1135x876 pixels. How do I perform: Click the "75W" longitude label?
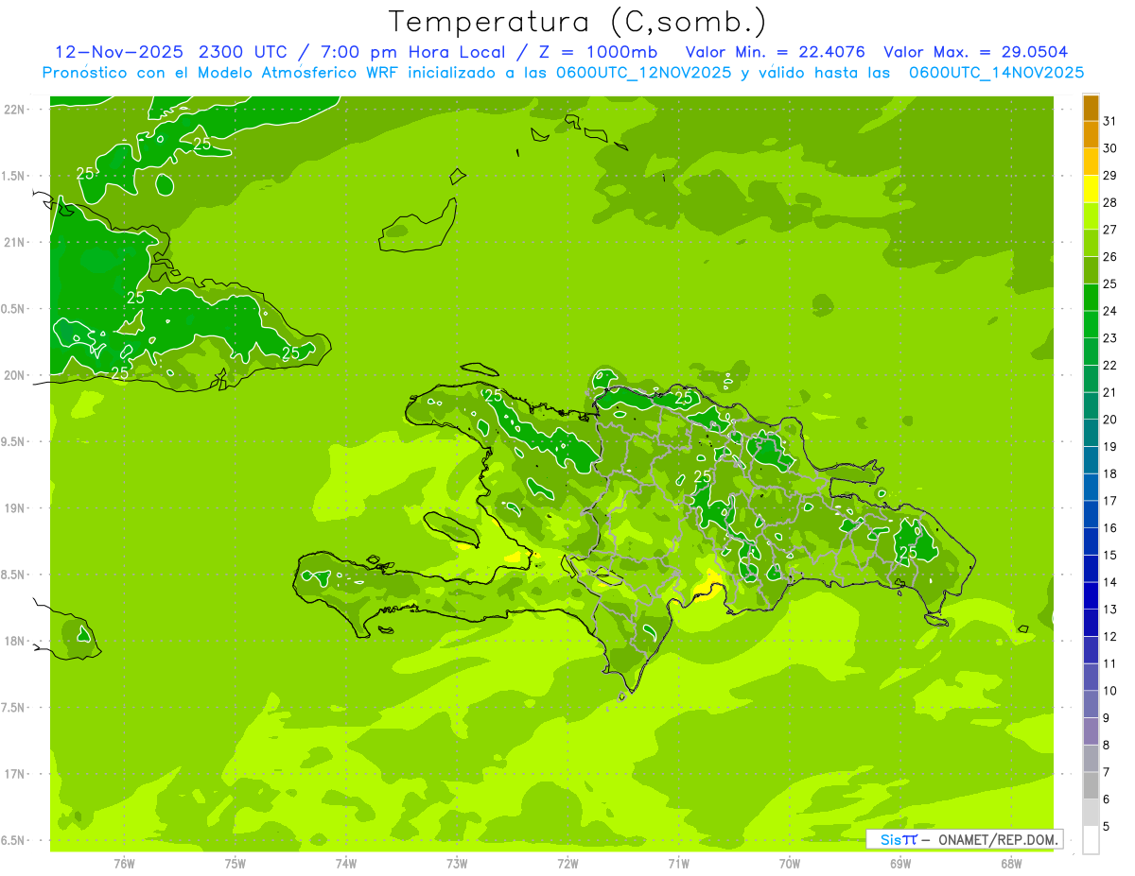click(x=236, y=864)
